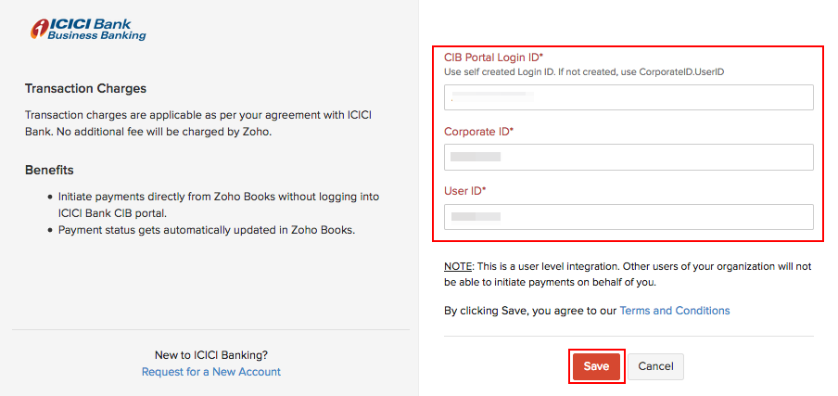Image resolution: width=838 pixels, height=396 pixels.
Task: Focus the CIB Portal Login ID field
Action: pos(628,97)
